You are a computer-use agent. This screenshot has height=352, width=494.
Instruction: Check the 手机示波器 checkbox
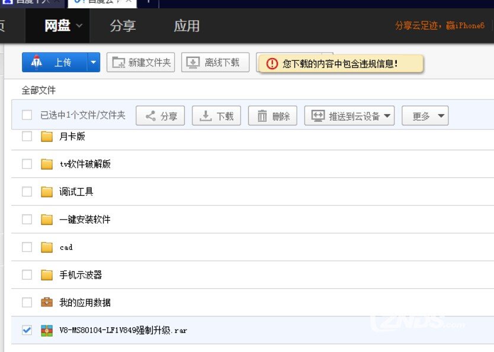coord(27,275)
